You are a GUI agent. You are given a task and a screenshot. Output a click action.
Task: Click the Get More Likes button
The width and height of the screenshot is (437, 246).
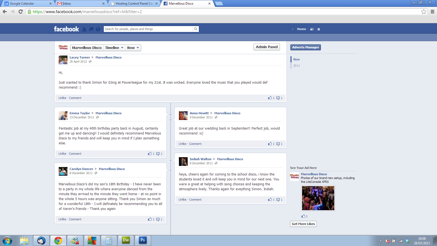tap(303, 224)
